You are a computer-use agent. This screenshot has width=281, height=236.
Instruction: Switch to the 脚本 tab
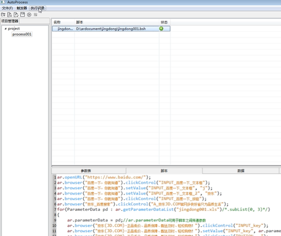(164, 171)
